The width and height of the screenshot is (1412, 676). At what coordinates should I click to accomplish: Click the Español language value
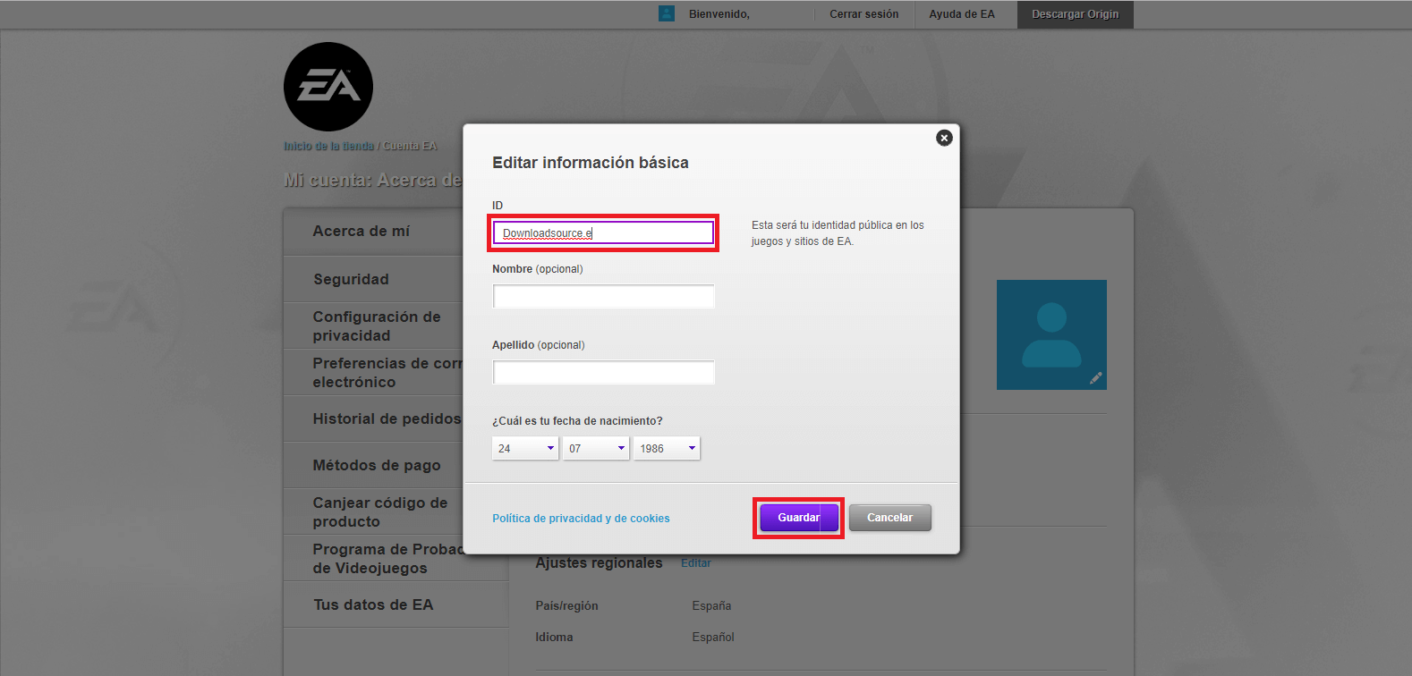pos(713,638)
